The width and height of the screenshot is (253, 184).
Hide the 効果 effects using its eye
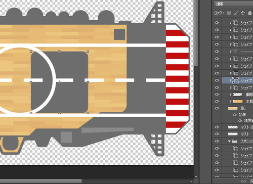[x=235, y=115]
